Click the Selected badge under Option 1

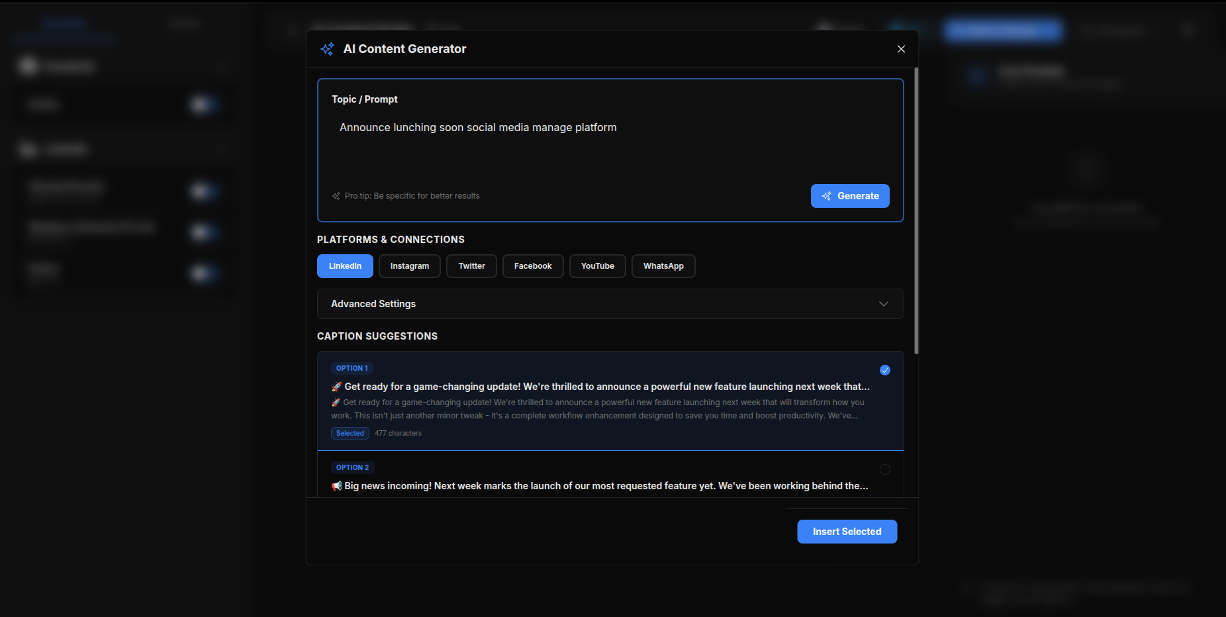point(350,433)
